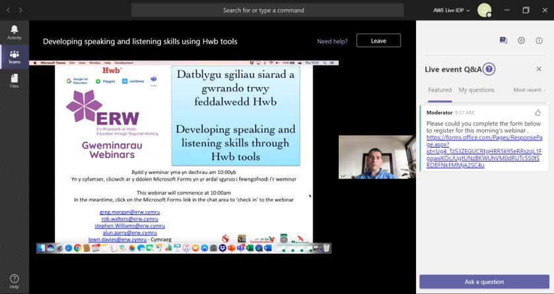This screenshot has width=554, height=294.
Task: Click alun.parry@erw.cymru email link
Action: click(x=129, y=233)
